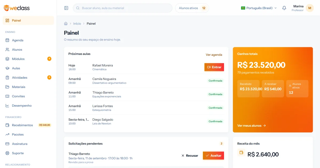The height and width of the screenshot is (168, 320).
Task: Click the Alunos ativos tile showing 12
Action: [297, 89]
